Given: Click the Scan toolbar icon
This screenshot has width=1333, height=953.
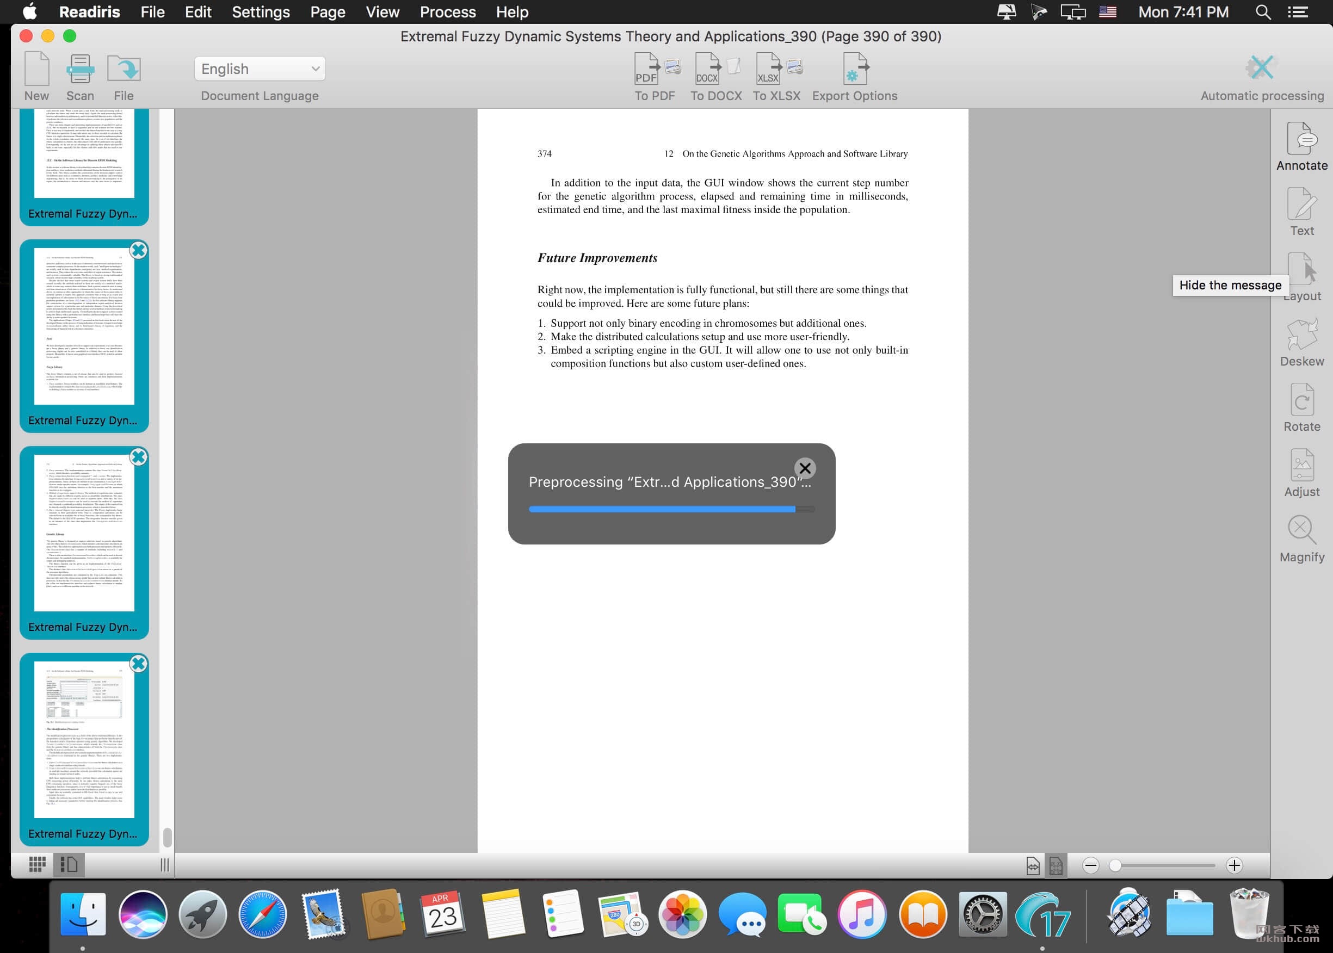Looking at the screenshot, I should 80,77.
